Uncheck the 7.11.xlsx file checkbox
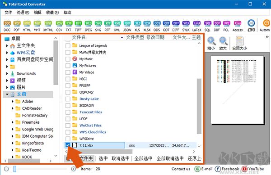271x175 pixels. (68, 145)
